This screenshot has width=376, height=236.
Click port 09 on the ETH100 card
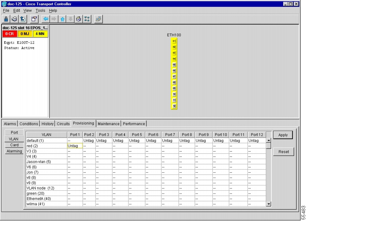click(x=174, y=88)
